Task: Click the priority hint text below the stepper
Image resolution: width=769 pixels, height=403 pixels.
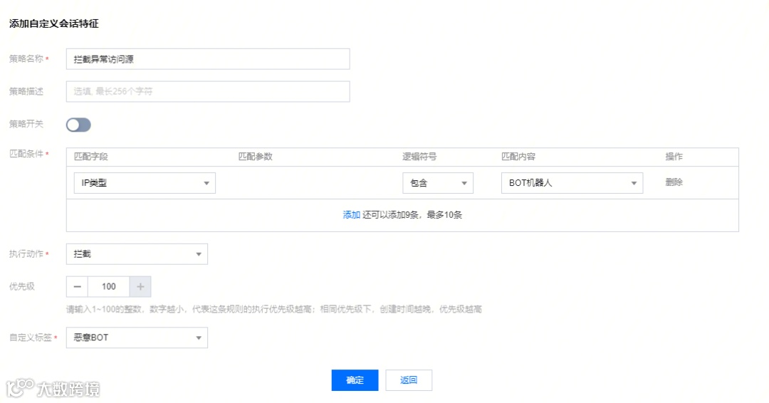Action: 274,309
